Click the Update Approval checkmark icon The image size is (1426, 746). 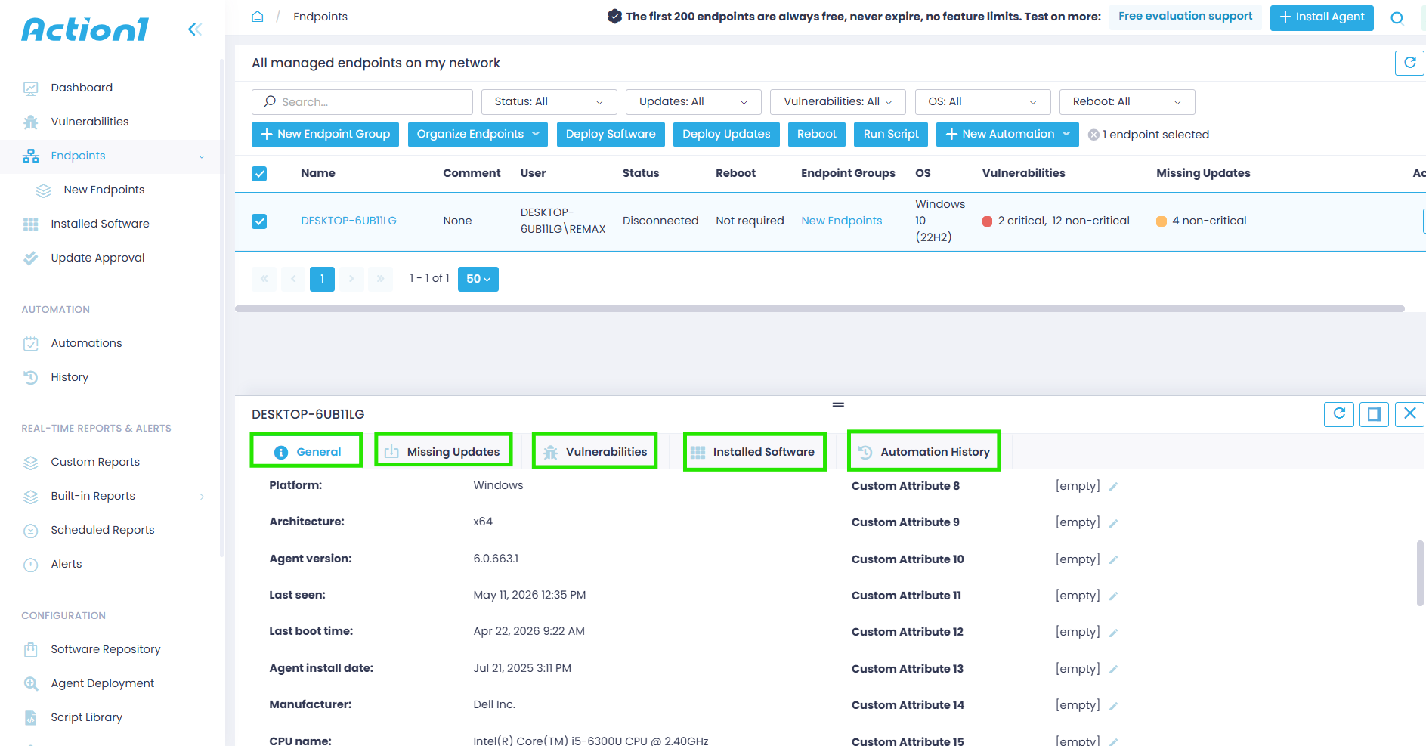pos(31,258)
